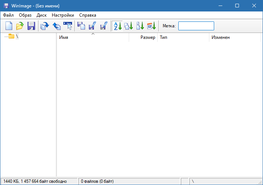
Task: Open the Справка menu
Action: [x=88, y=15]
